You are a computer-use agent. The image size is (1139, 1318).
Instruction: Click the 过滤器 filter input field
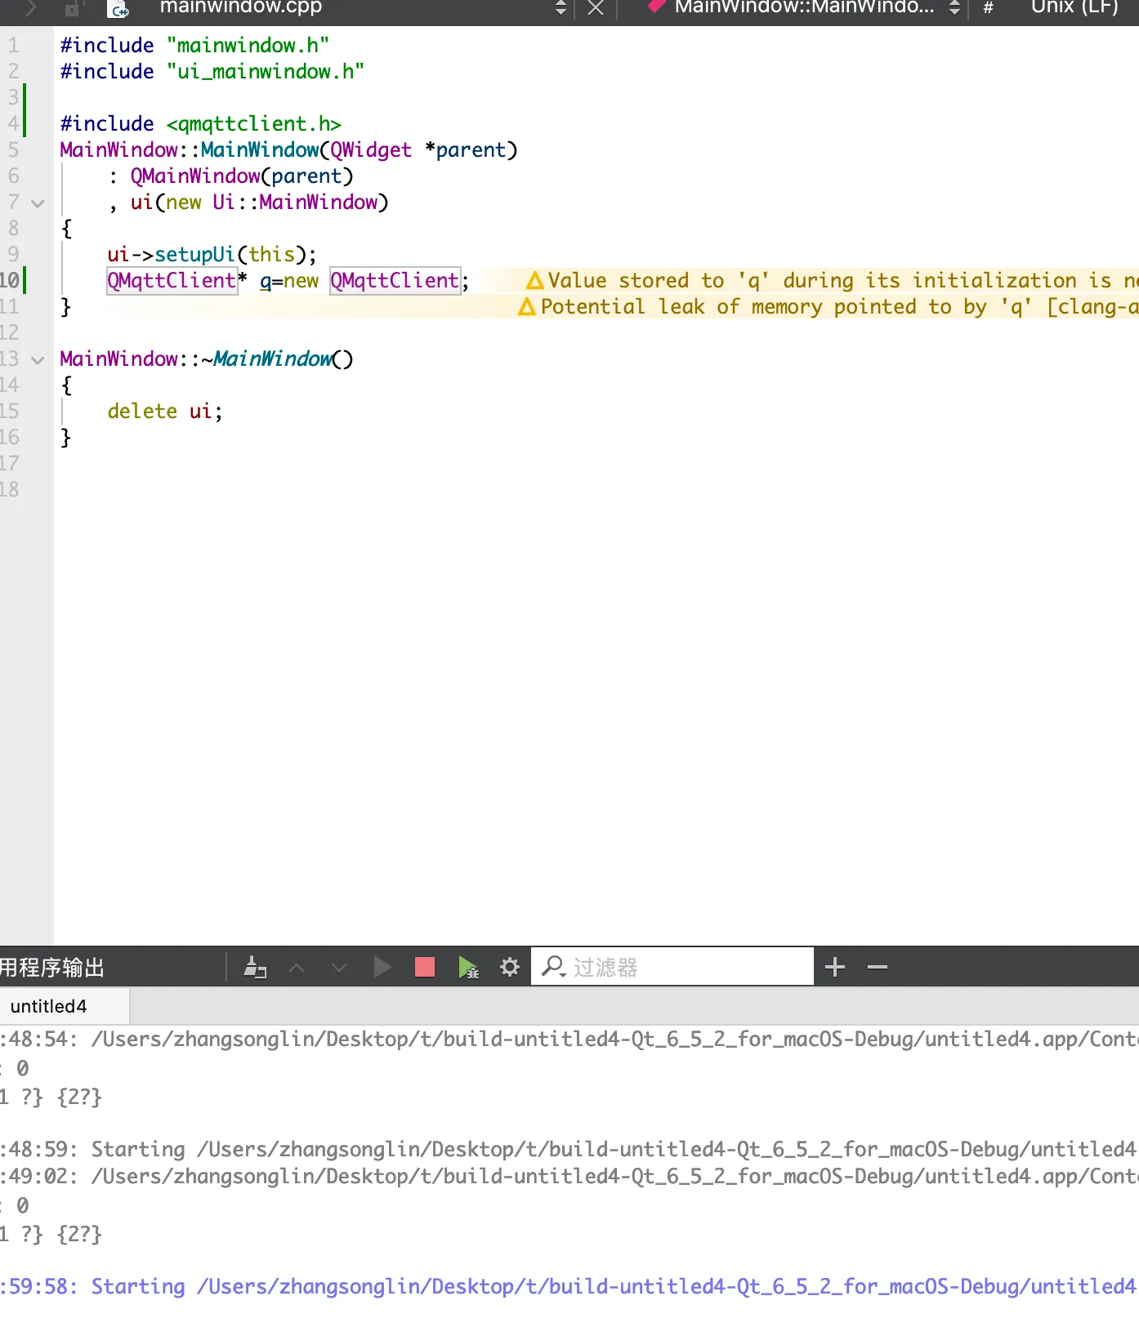672,967
